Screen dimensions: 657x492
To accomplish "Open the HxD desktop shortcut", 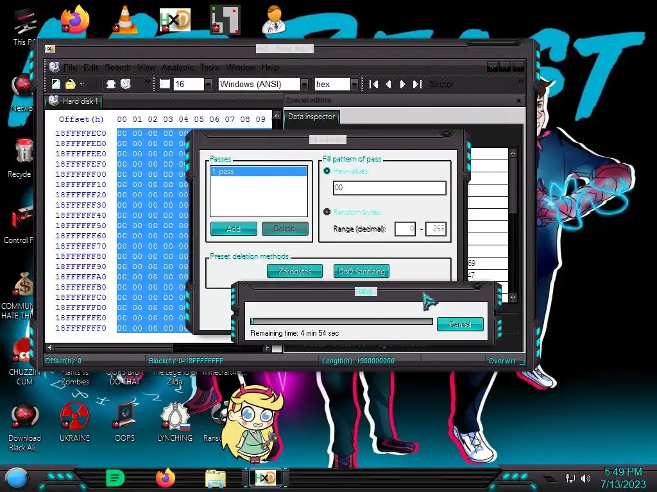I will 175,20.
